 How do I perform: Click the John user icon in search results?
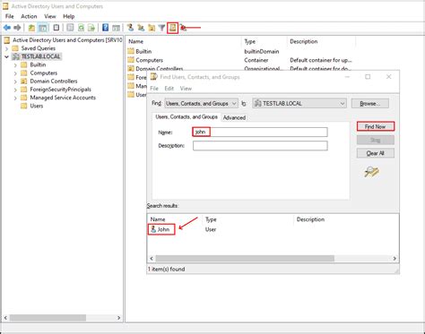click(x=153, y=229)
